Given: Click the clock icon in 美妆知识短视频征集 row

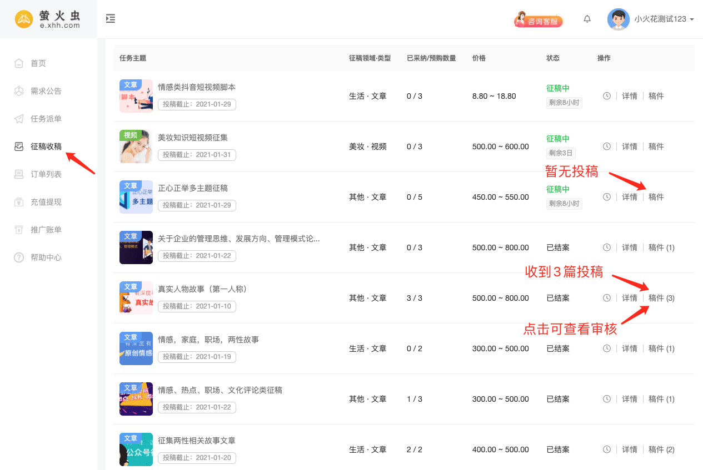Looking at the screenshot, I should point(607,146).
